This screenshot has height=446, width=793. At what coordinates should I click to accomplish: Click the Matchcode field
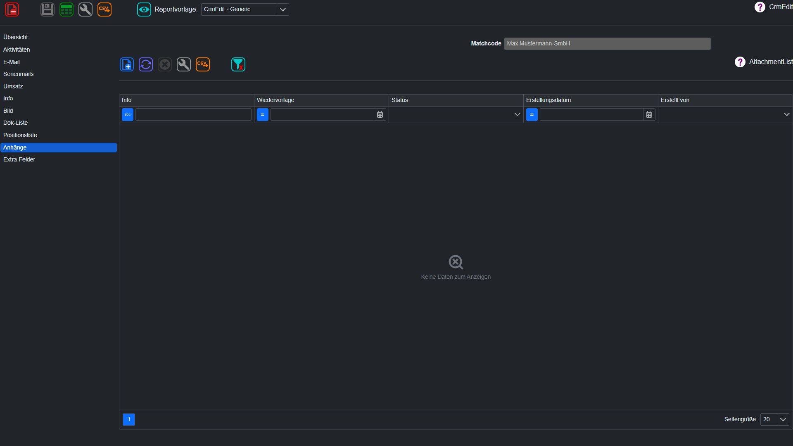(608, 43)
